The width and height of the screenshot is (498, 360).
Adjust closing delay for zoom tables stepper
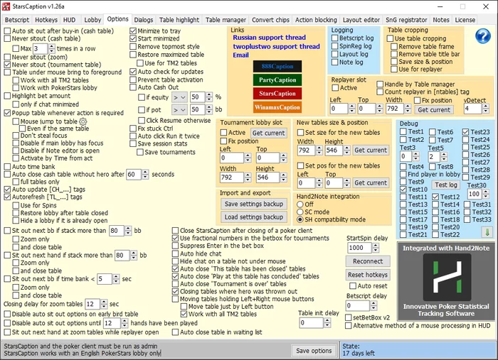(x=104, y=304)
